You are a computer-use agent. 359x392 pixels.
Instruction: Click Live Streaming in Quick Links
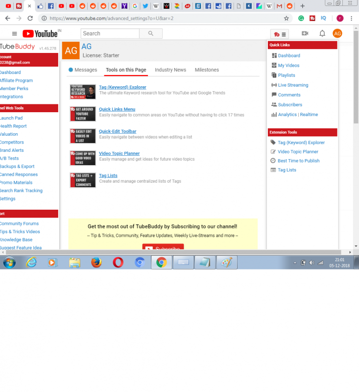point(293,85)
